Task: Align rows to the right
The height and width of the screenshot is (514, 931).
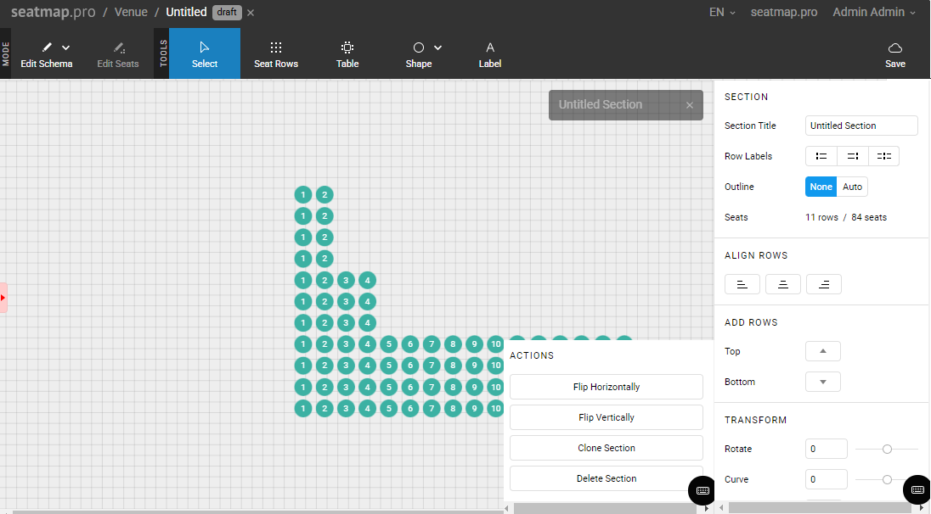Action: pyautogui.click(x=823, y=284)
